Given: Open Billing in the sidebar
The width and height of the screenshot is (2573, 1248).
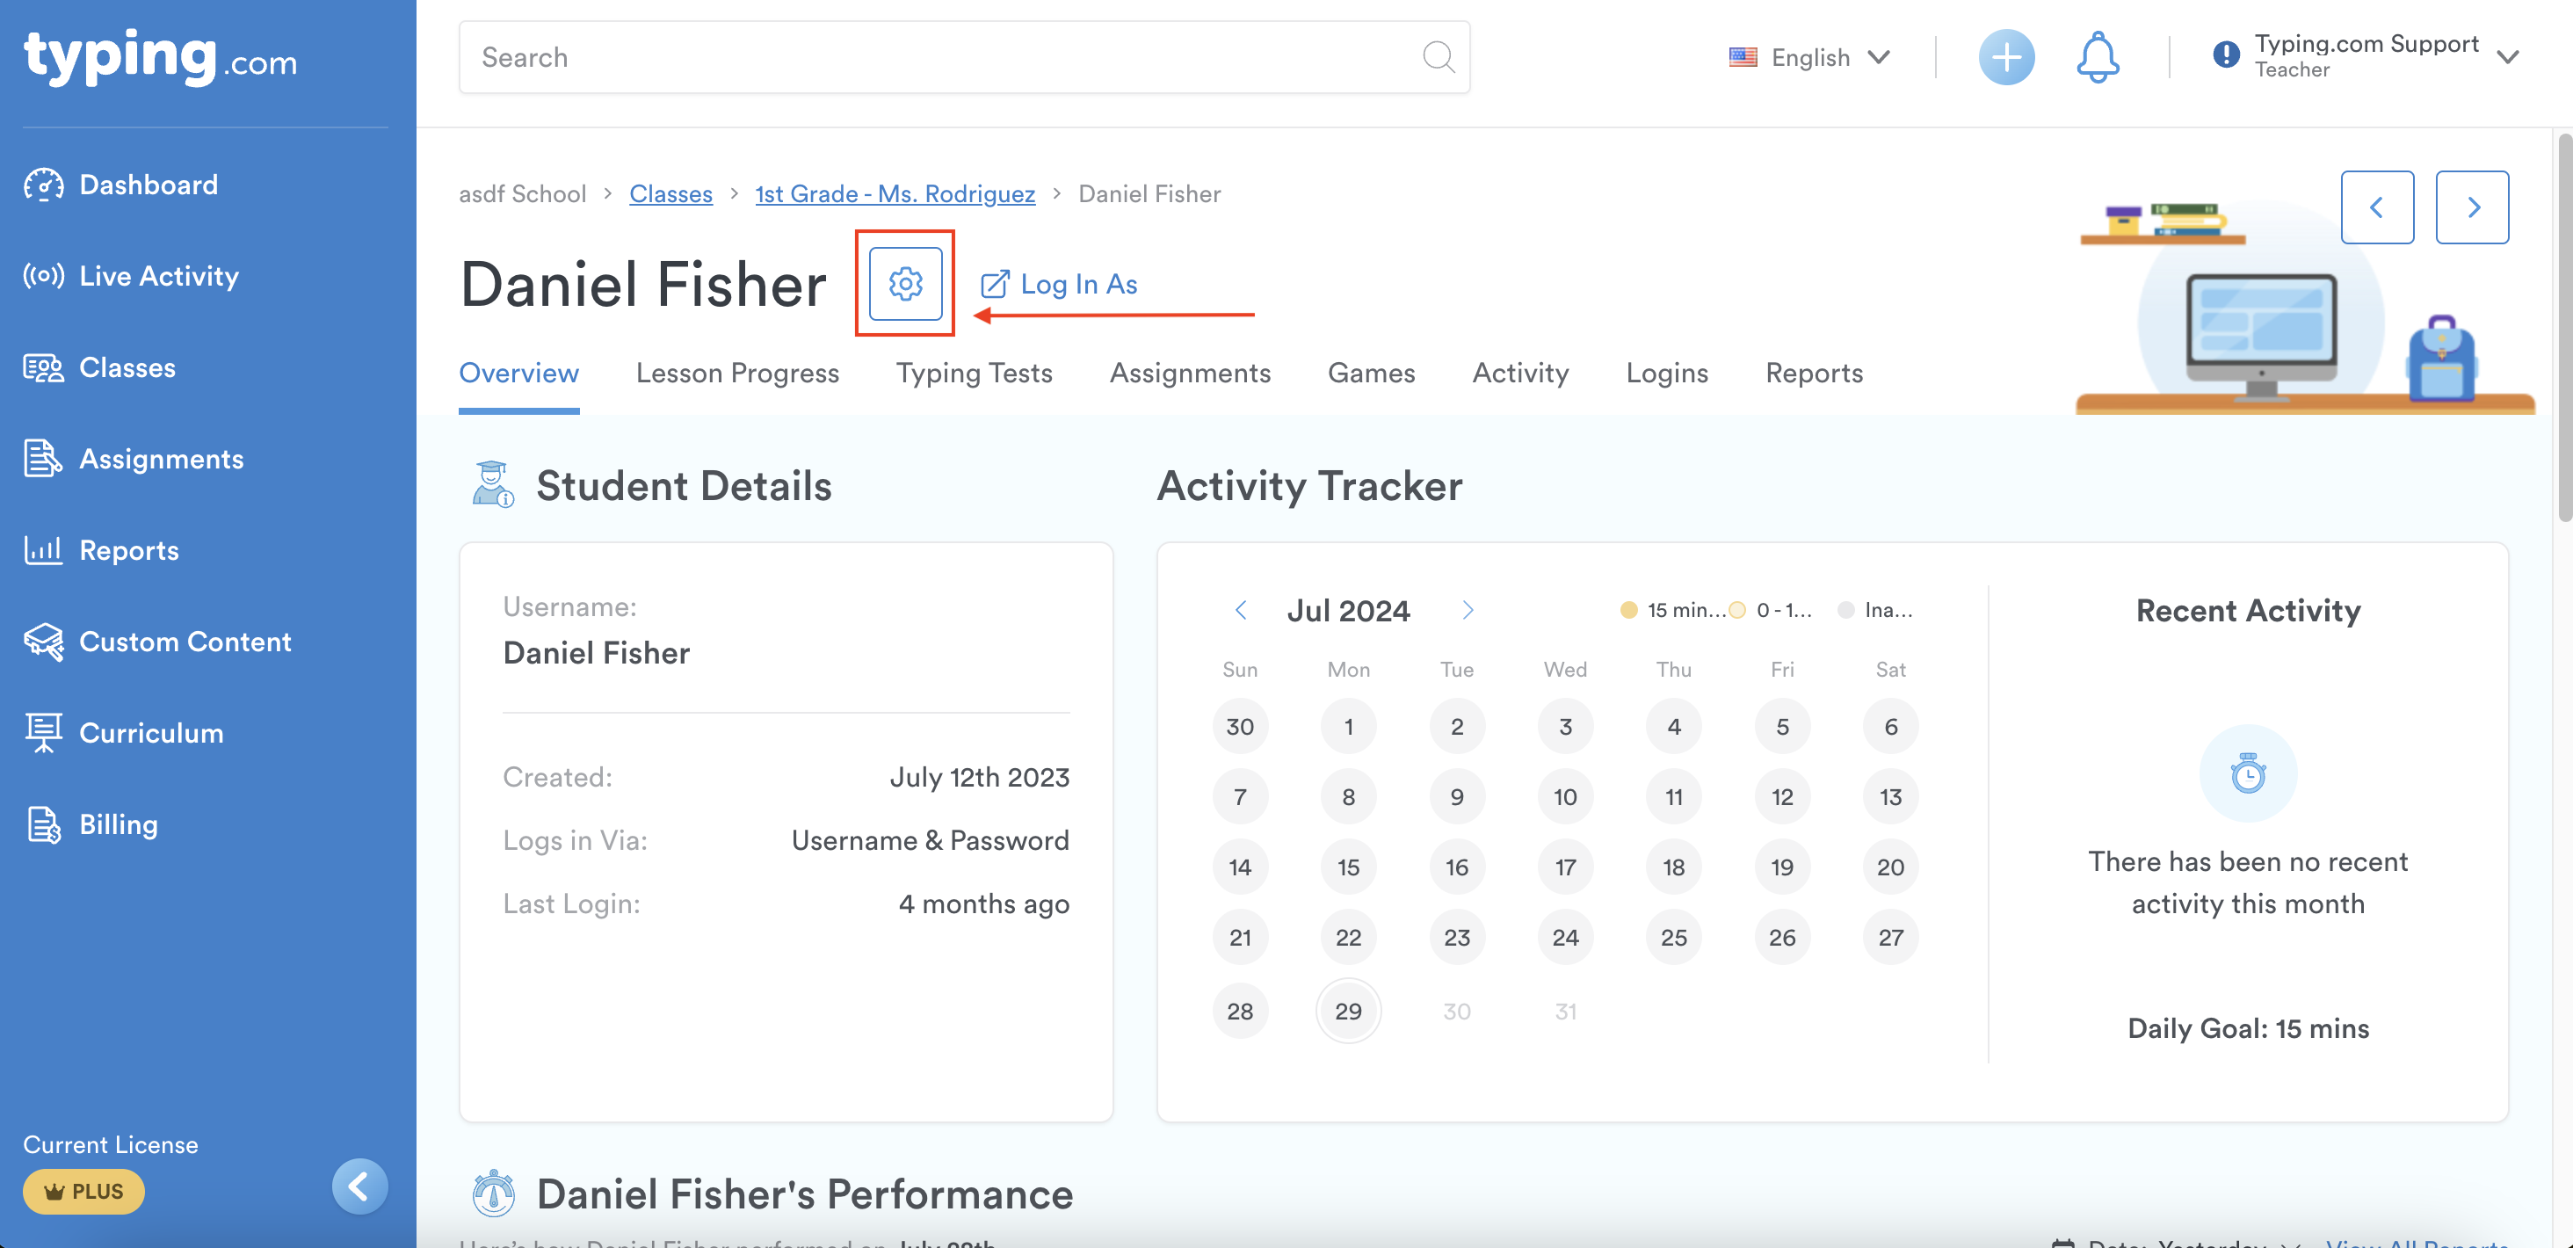Looking at the screenshot, I should pos(118,824).
